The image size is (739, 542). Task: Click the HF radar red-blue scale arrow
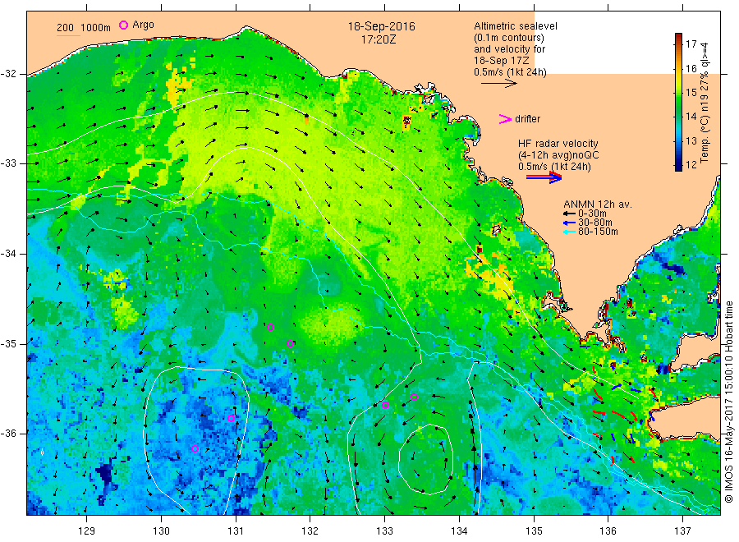(544, 177)
